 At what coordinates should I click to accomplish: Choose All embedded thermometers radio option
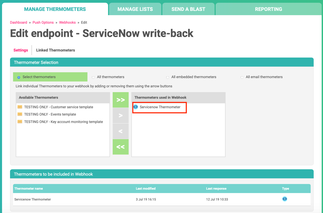pyautogui.click(x=168, y=77)
